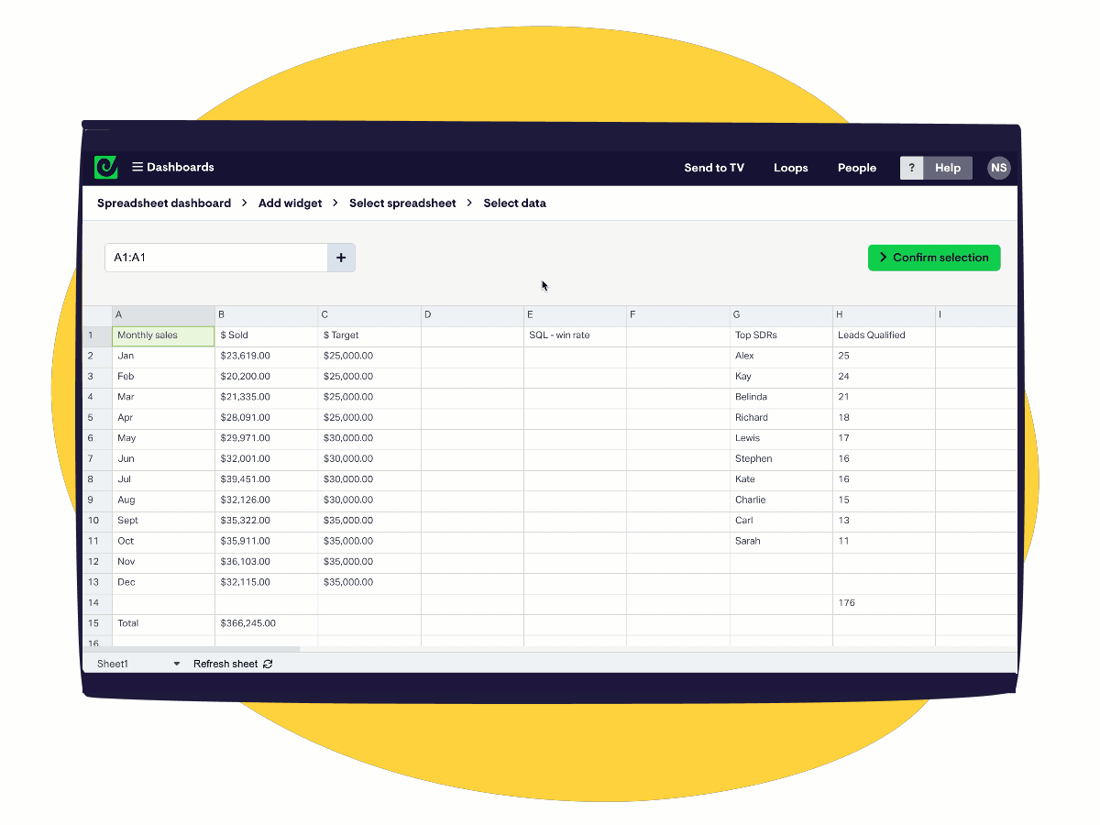Click the Geckoboard logo icon
The width and height of the screenshot is (1100, 825).
tap(105, 167)
